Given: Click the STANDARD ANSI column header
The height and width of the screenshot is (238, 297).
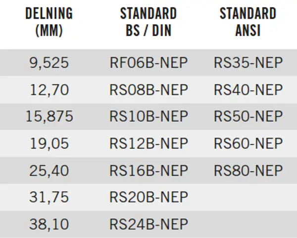Looking at the screenshot, I should coord(247,22).
